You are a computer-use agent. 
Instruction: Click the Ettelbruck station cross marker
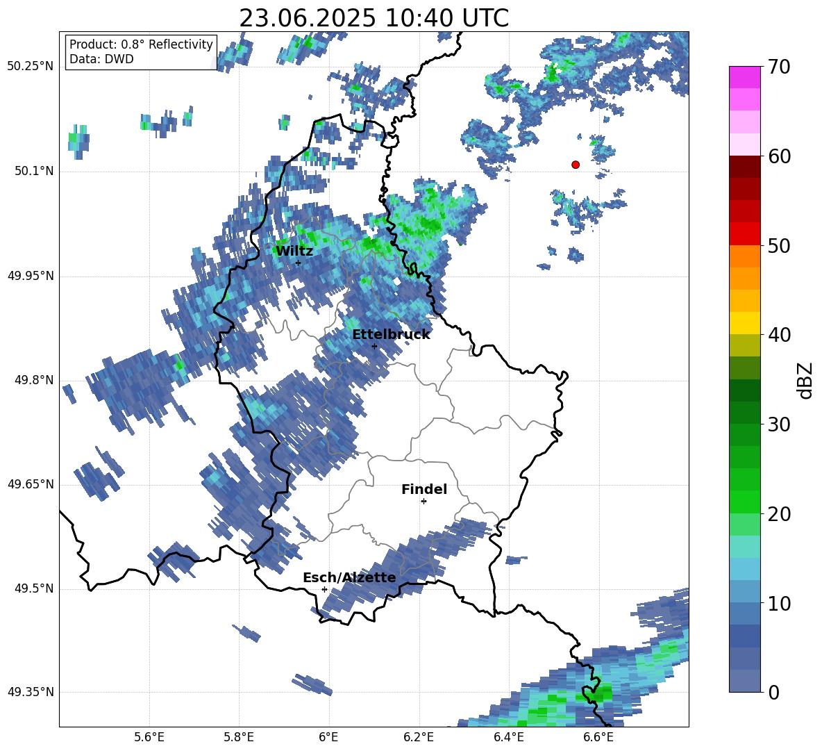point(374,346)
